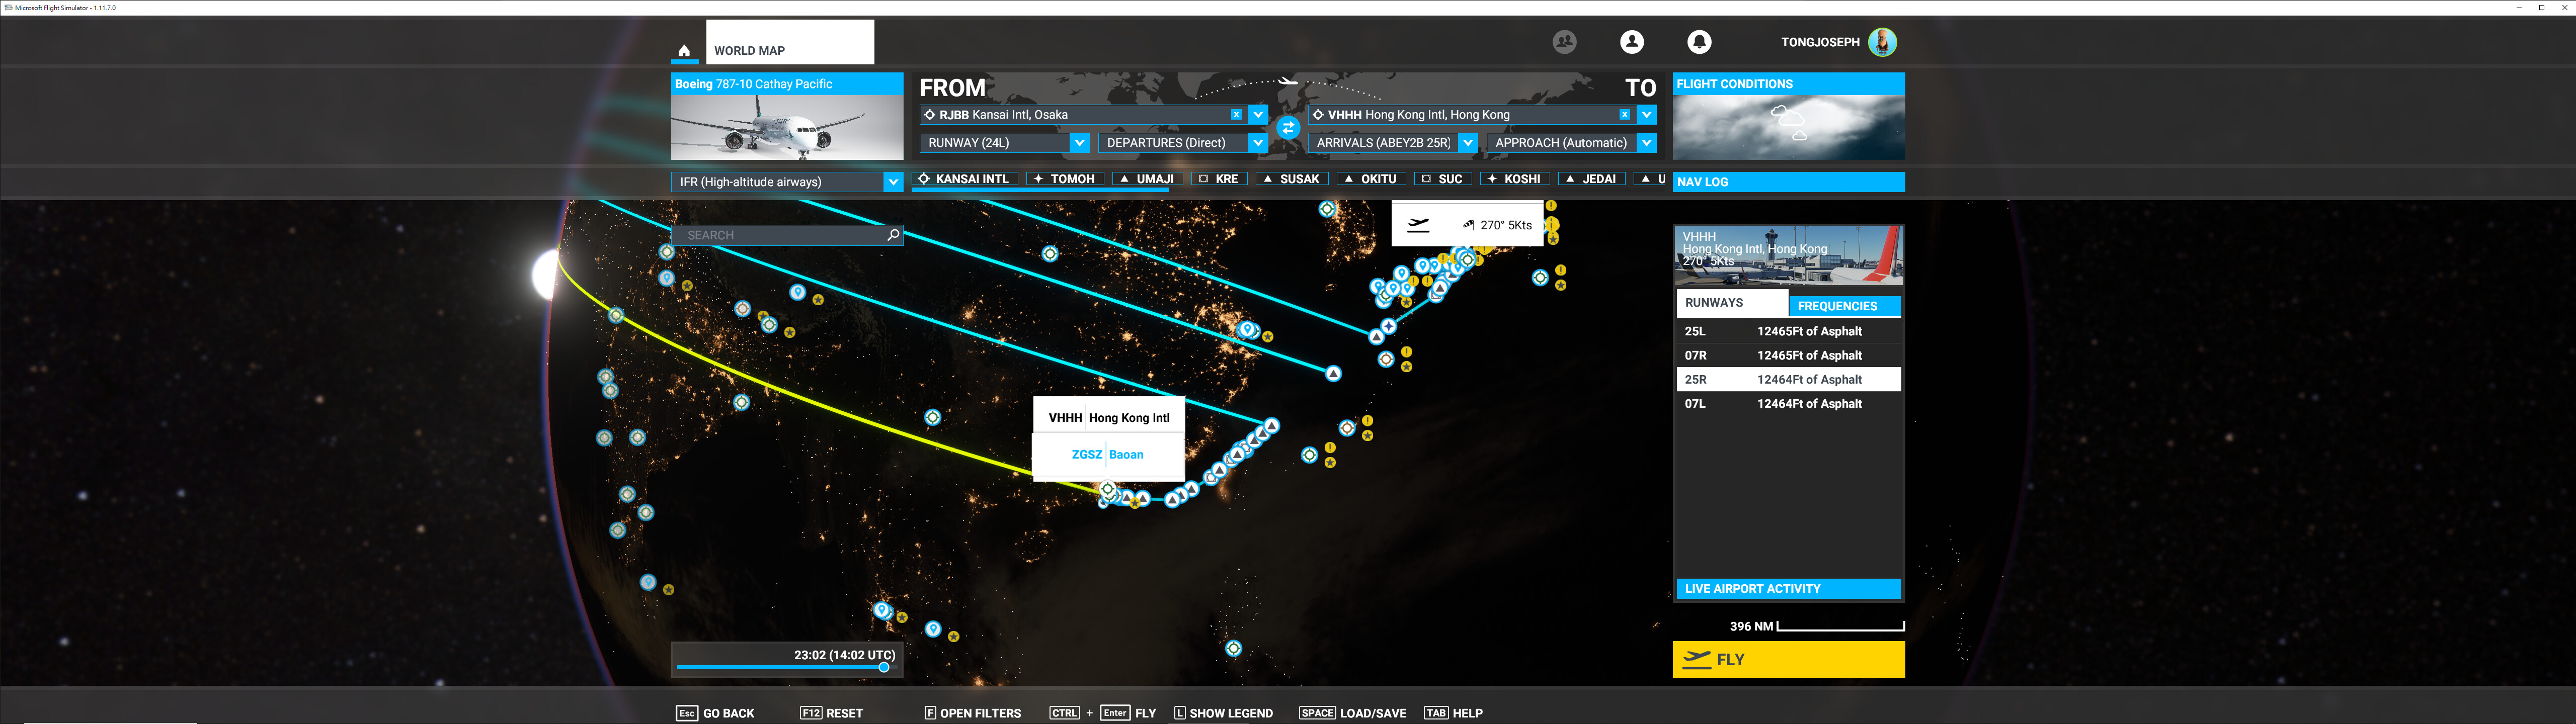Open LIVE AIRPORT ACTIVITY
The width and height of the screenshot is (2576, 724).
pyautogui.click(x=1788, y=589)
